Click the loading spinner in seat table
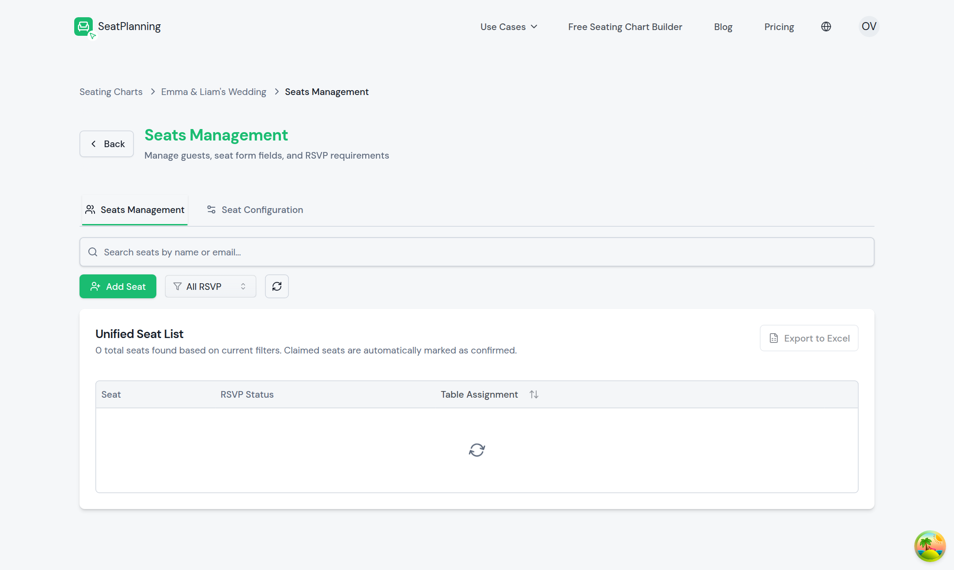954x570 pixels. click(477, 450)
